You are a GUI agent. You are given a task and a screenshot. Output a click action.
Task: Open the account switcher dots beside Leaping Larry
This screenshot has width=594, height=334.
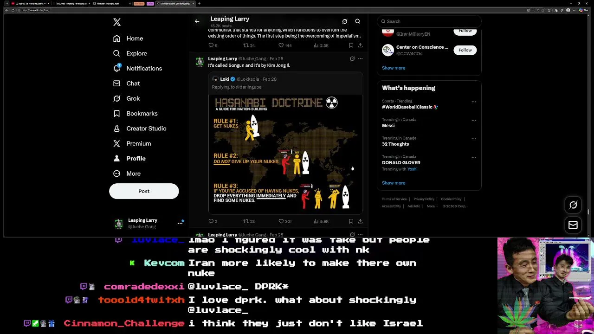(x=180, y=223)
